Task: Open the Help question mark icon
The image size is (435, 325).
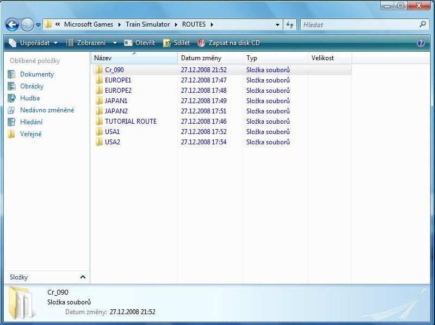Action: [x=420, y=43]
